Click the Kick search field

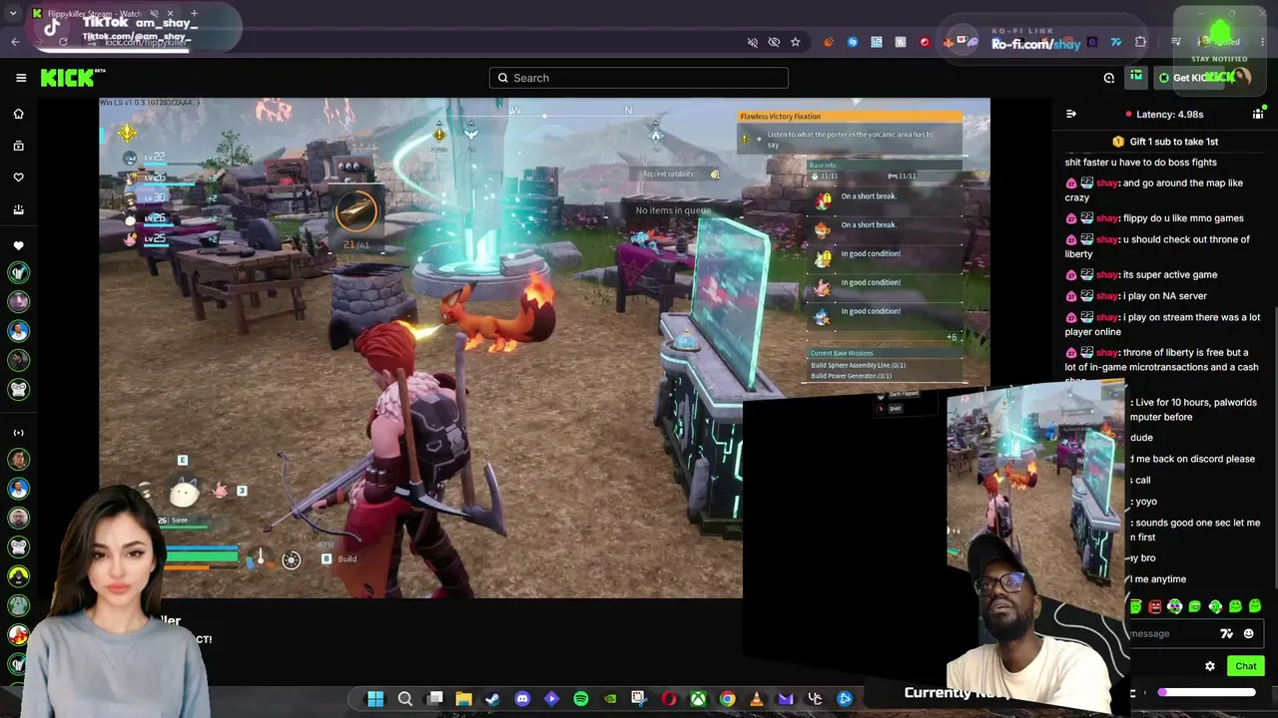pos(639,78)
